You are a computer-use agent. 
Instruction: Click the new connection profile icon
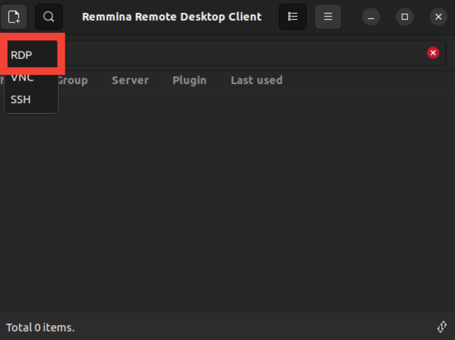pyautogui.click(x=14, y=17)
